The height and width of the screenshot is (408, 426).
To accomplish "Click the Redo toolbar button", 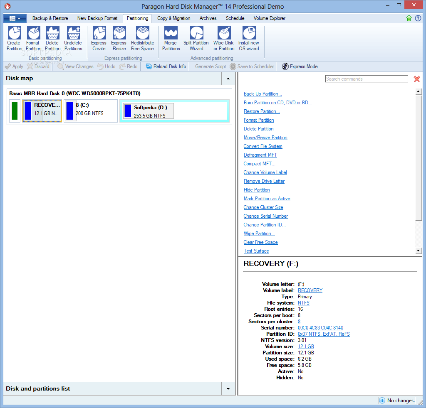I will coord(129,66).
